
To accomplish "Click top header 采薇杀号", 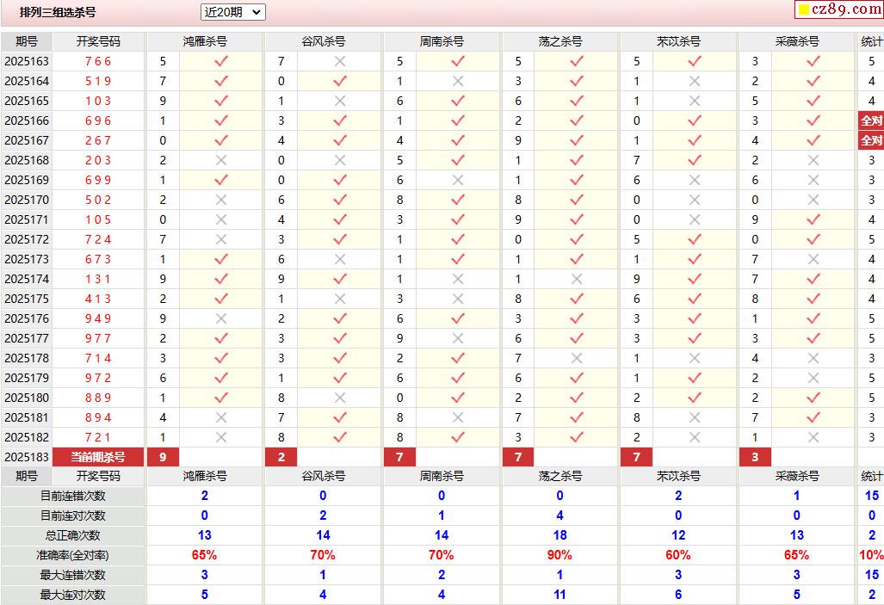I will pyautogui.click(x=796, y=41).
